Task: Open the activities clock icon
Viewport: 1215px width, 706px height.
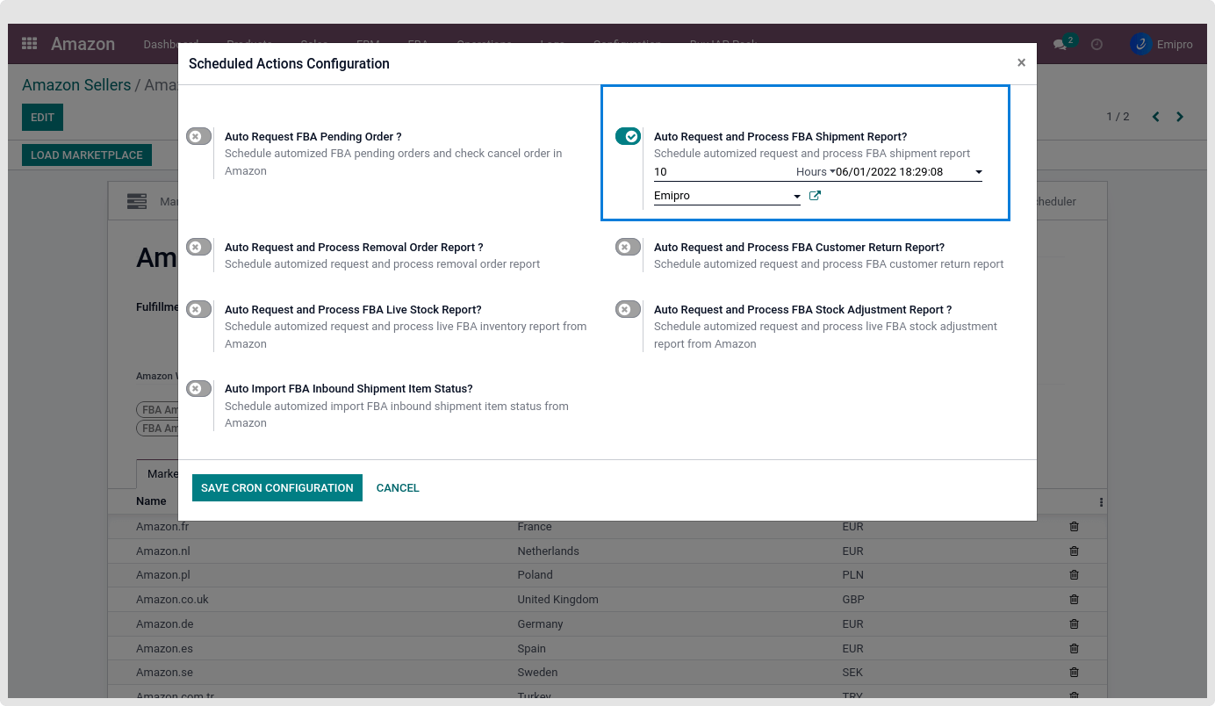Action: click(x=1096, y=44)
